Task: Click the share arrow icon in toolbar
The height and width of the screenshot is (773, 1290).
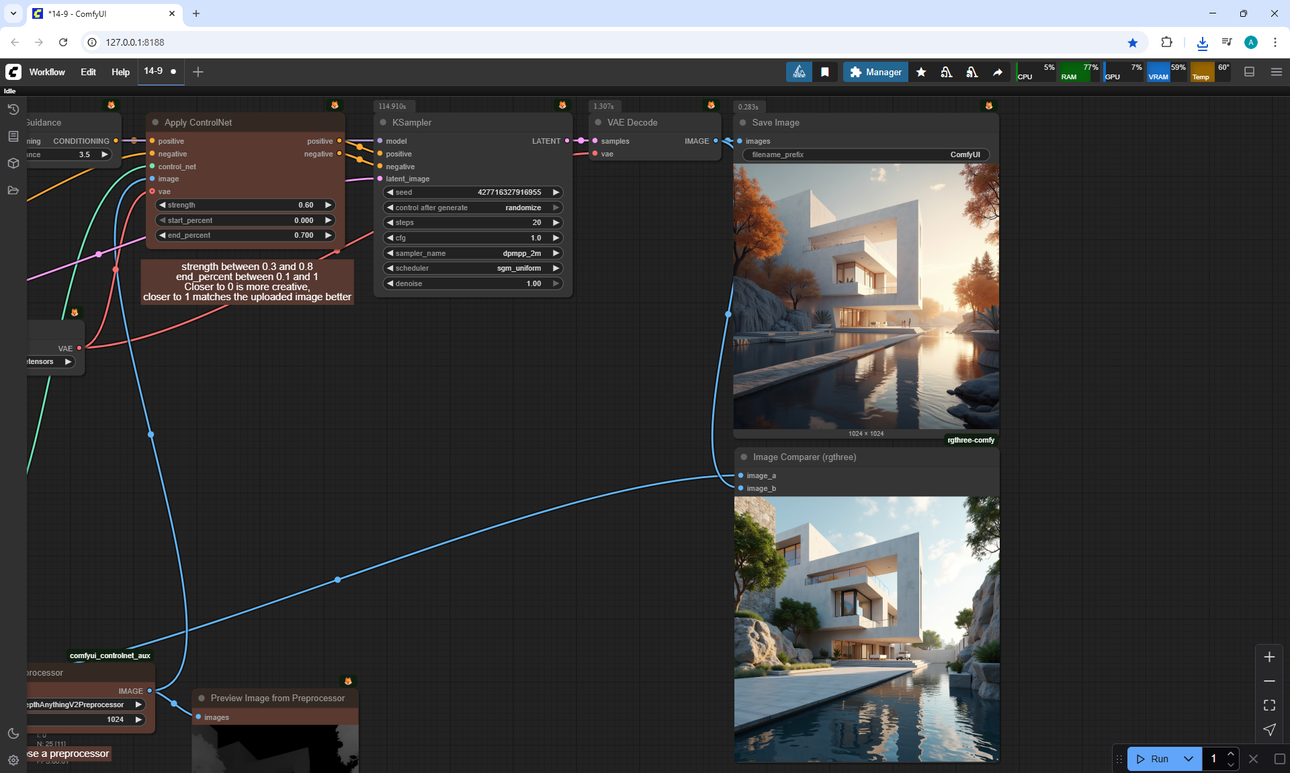Action: pyautogui.click(x=998, y=72)
